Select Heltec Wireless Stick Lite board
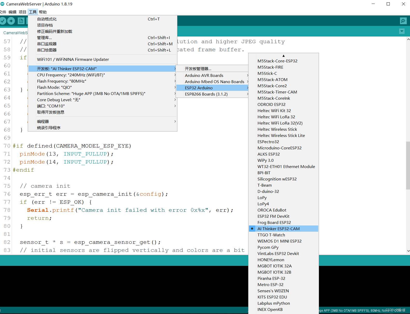Image resolution: width=410 pixels, height=314 pixels. click(x=283, y=135)
